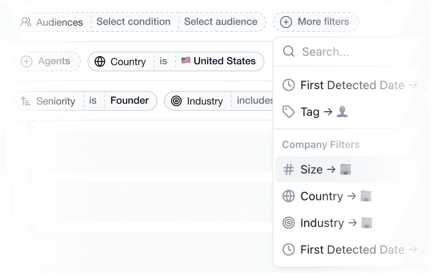Click the plus icon in More filters
The width and height of the screenshot is (431, 273).
pyautogui.click(x=286, y=22)
